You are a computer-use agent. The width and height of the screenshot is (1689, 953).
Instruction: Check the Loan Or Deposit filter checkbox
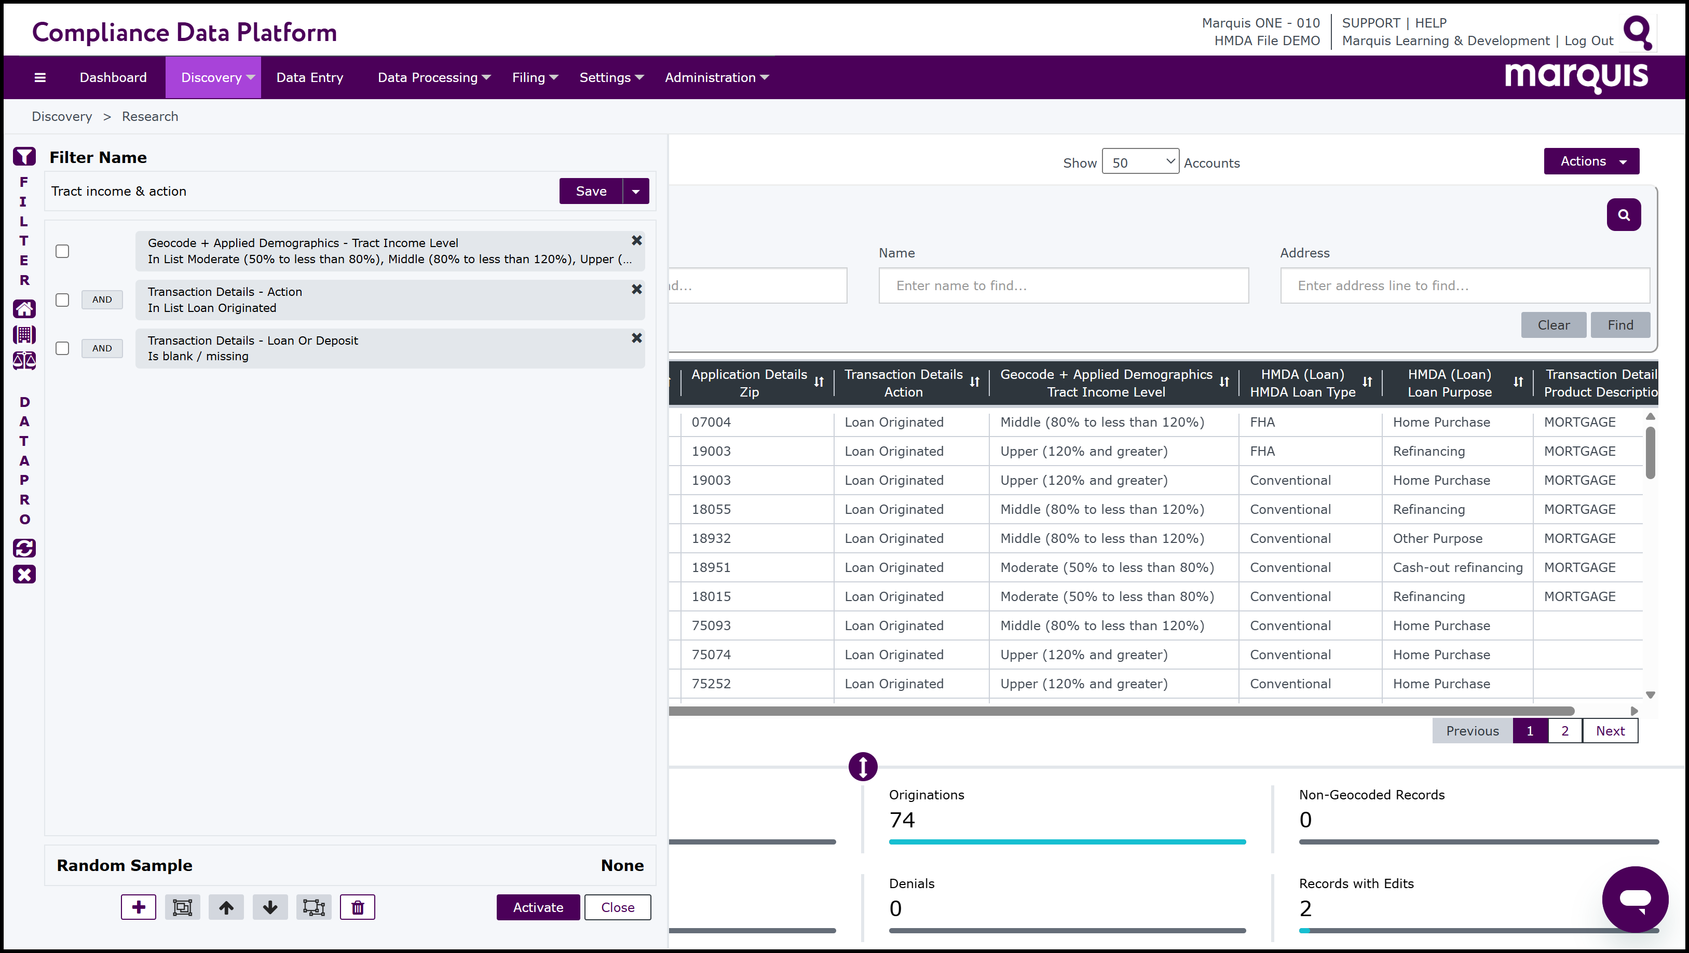tap(62, 348)
